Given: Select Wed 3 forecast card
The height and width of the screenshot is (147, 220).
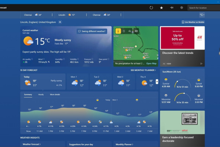Looking at the screenshot, I should coord(124,82).
